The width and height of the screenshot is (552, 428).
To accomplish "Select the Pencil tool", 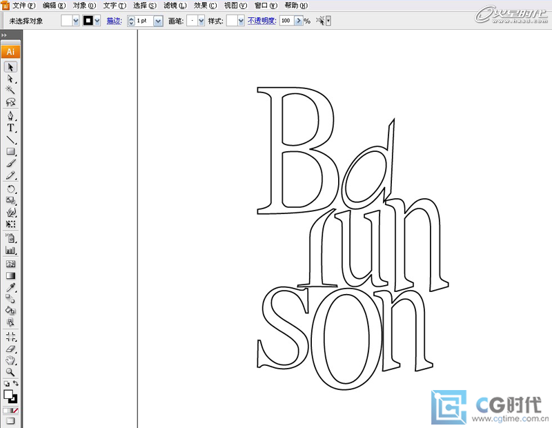I will (x=10, y=175).
